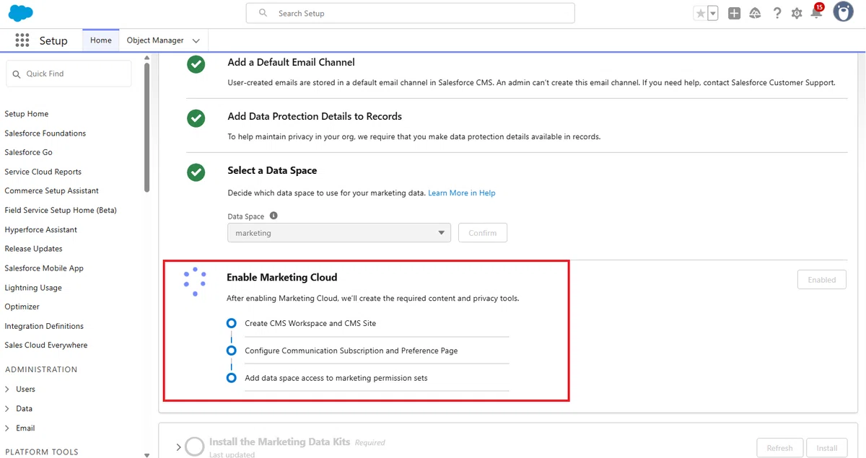Open the Learn More in Help link
The height and width of the screenshot is (458, 866).
pos(462,193)
